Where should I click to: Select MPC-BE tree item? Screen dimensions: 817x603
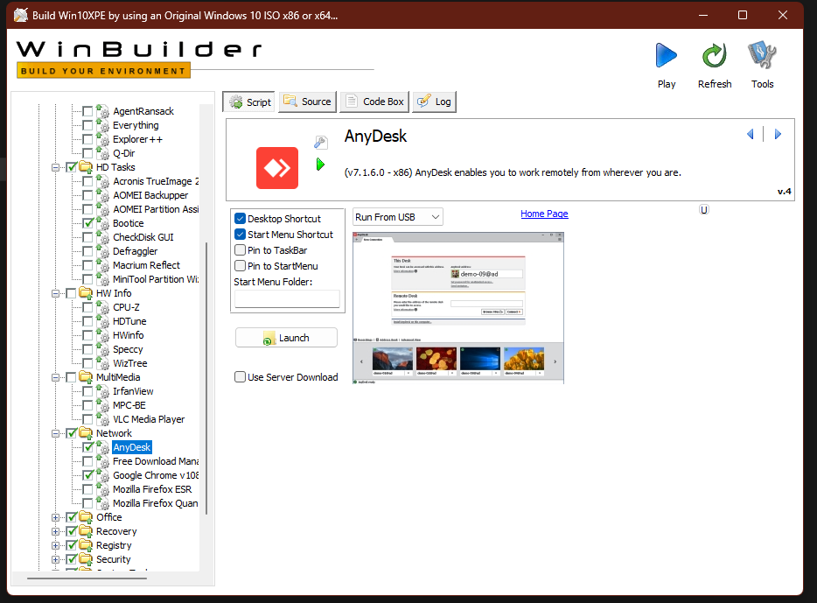[x=129, y=405]
